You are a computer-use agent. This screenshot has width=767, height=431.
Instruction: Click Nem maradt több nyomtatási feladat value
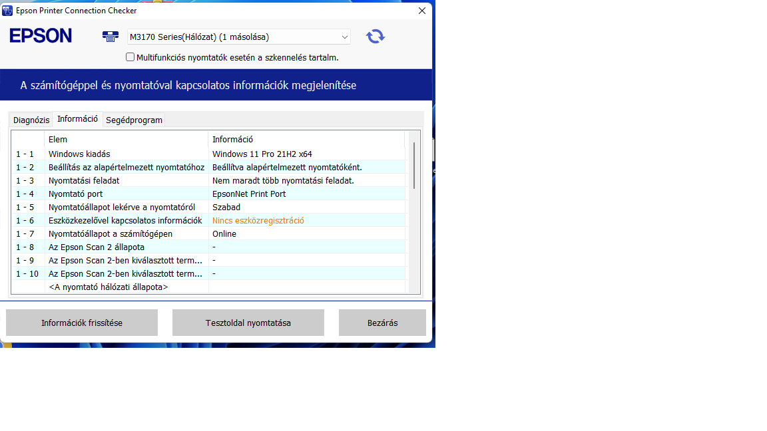coord(283,180)
